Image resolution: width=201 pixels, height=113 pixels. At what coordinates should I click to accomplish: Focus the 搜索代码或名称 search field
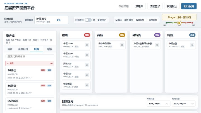30,56
